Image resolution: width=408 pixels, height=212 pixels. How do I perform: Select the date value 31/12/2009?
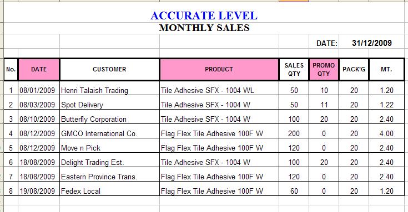[372, 43]
